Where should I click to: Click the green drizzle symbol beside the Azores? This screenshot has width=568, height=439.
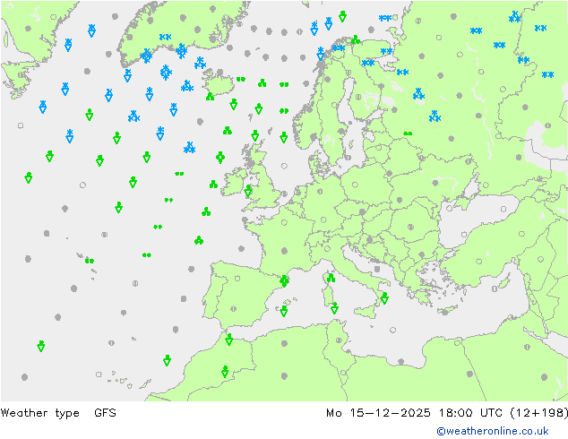point(90,261)
